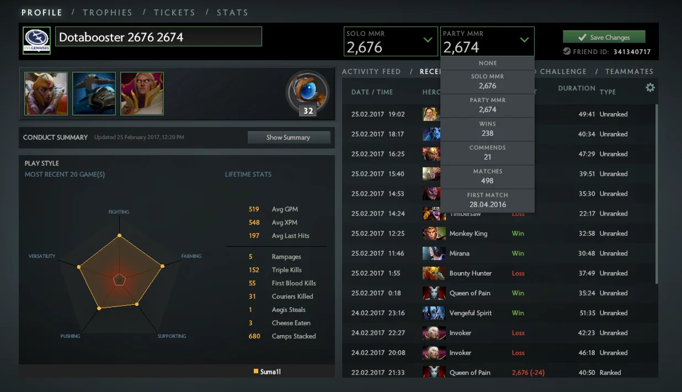The width and height of the screenshot is (682, 392).
Task: Select the Monkey King hero icon
Action: pyautogui.click(x=434, y=234)
